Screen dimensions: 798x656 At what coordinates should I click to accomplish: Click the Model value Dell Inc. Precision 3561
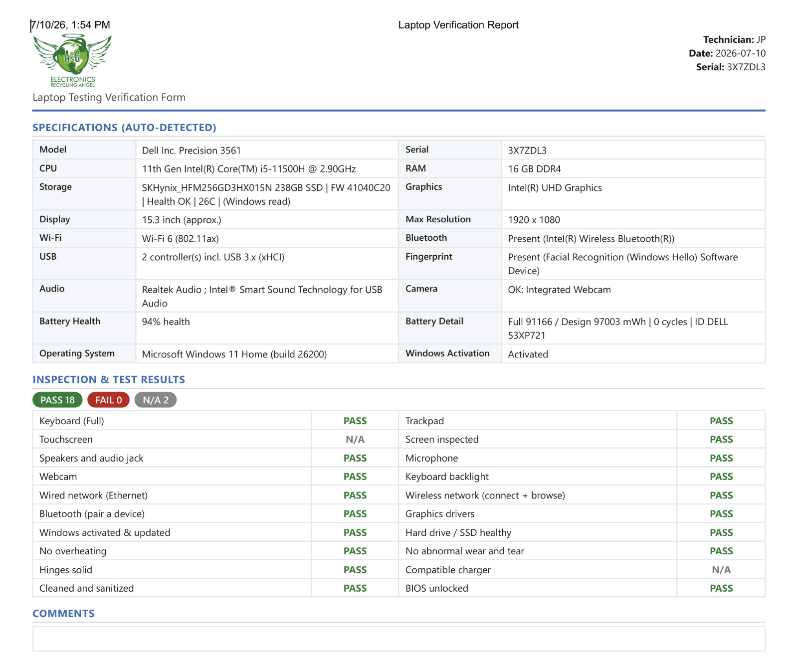(192, 151)
